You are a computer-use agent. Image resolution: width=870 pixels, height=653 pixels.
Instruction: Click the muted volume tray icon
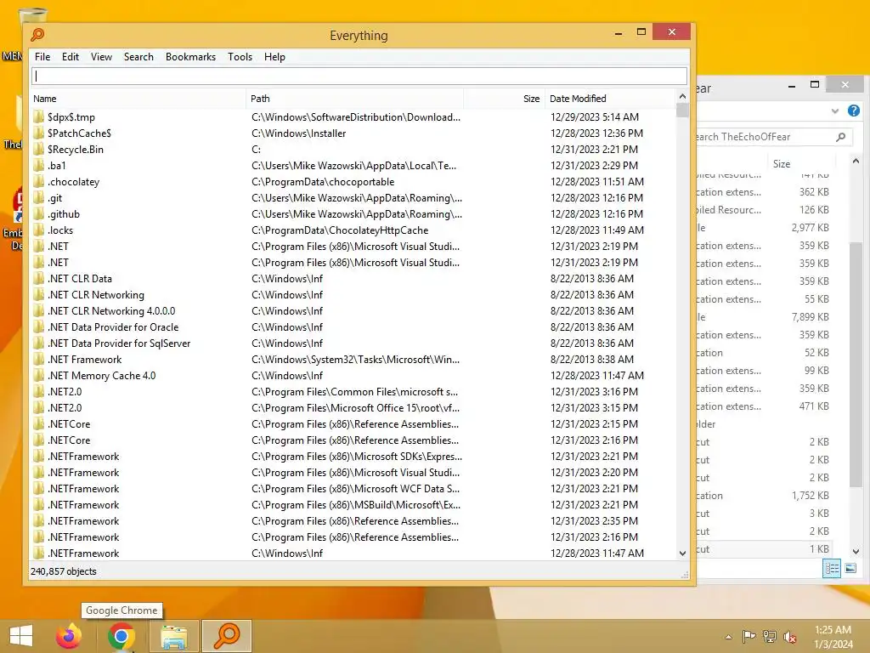pyautogui.click(x=790, y=636)
